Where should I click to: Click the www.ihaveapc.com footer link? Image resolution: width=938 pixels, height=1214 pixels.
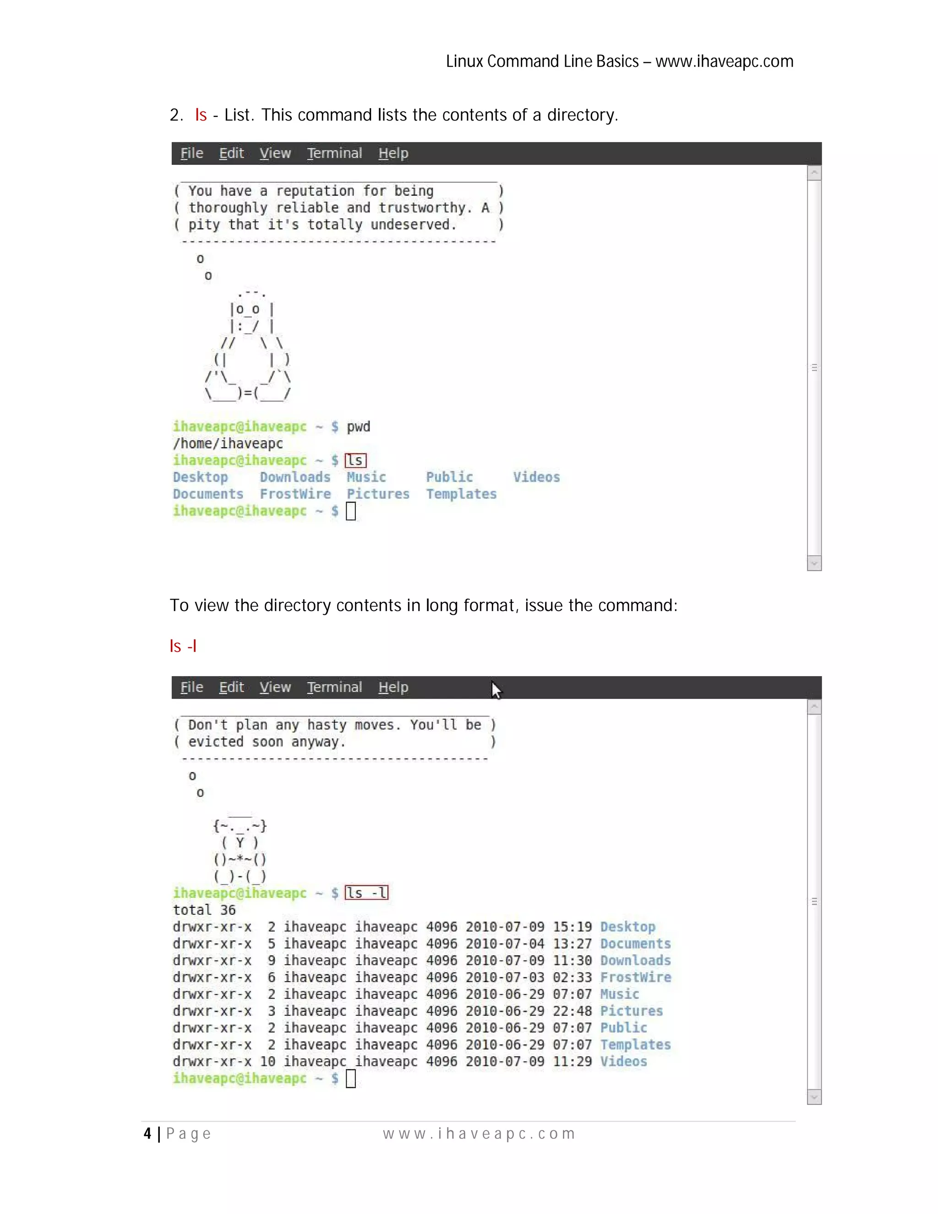479,1133
